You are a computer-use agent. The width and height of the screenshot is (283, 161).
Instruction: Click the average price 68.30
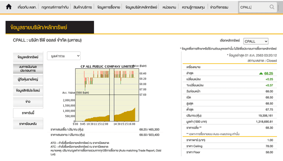tap(269, 128)
